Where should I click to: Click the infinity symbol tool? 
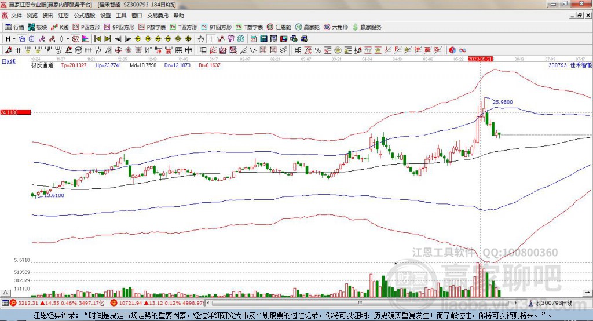463,50
